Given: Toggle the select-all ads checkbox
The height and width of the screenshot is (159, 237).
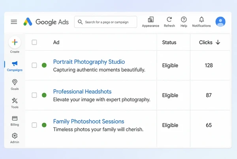Looking at the screenshot, I should click(34, 43).
